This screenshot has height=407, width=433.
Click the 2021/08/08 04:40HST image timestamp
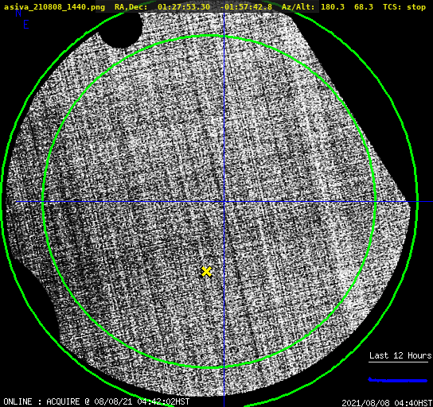387,403
